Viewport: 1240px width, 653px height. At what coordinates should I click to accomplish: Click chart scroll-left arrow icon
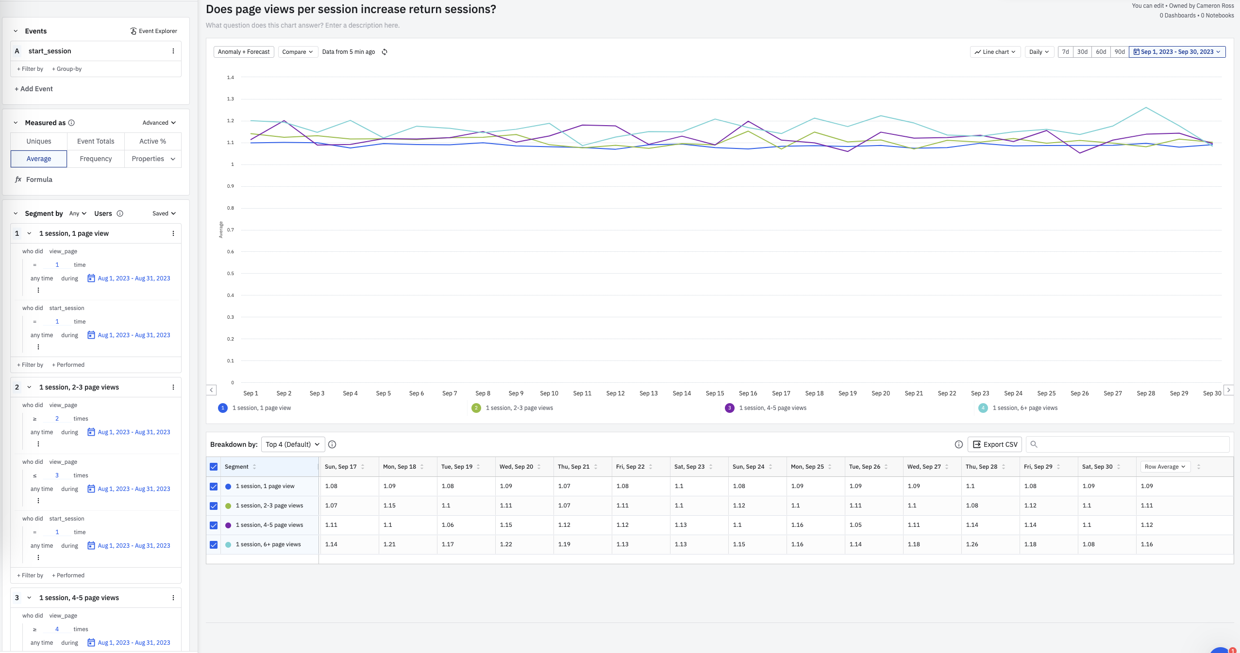[x=211, y=390]
